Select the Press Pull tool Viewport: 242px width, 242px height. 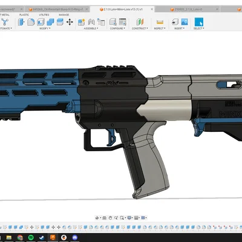(21, 22)
